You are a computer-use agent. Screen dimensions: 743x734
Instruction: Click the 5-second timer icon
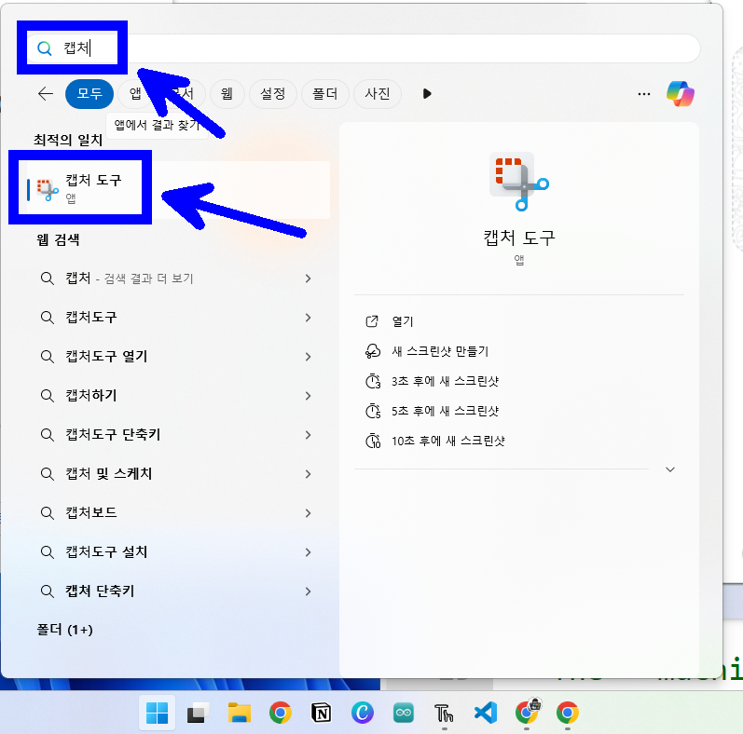pos(373,411)
